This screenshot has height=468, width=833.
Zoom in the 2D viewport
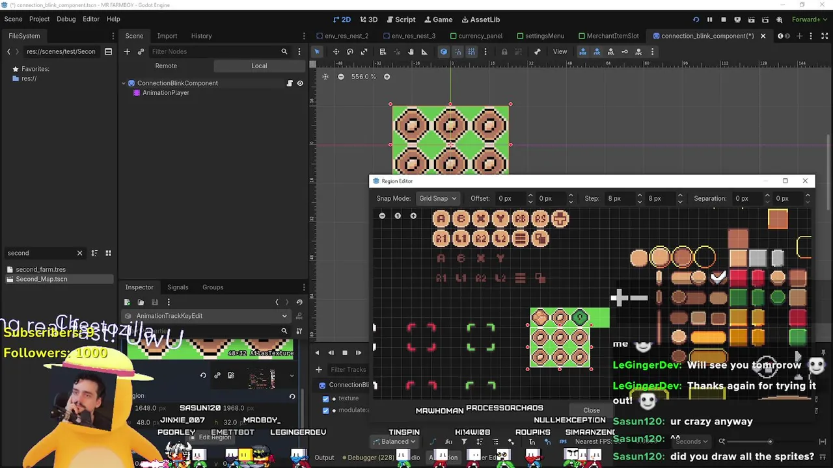coord(387,77)
